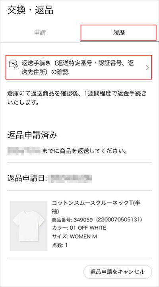Click the 返品申請日 label
This screenshot has width=159, height=287.
click(x=27, y=178)
